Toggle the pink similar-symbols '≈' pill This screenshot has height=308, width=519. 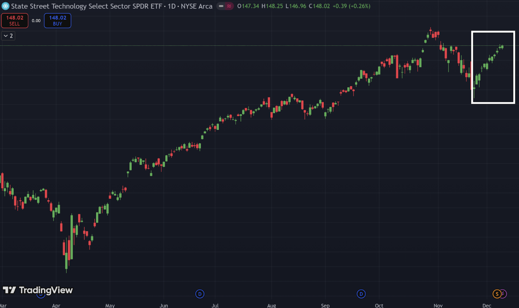[229, 6]
